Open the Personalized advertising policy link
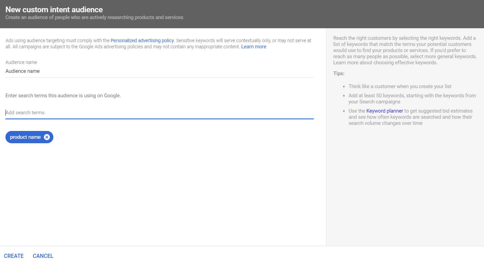 tap(142, 40)
